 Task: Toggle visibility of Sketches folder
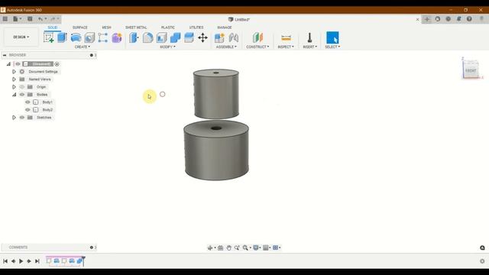point(22,118)
